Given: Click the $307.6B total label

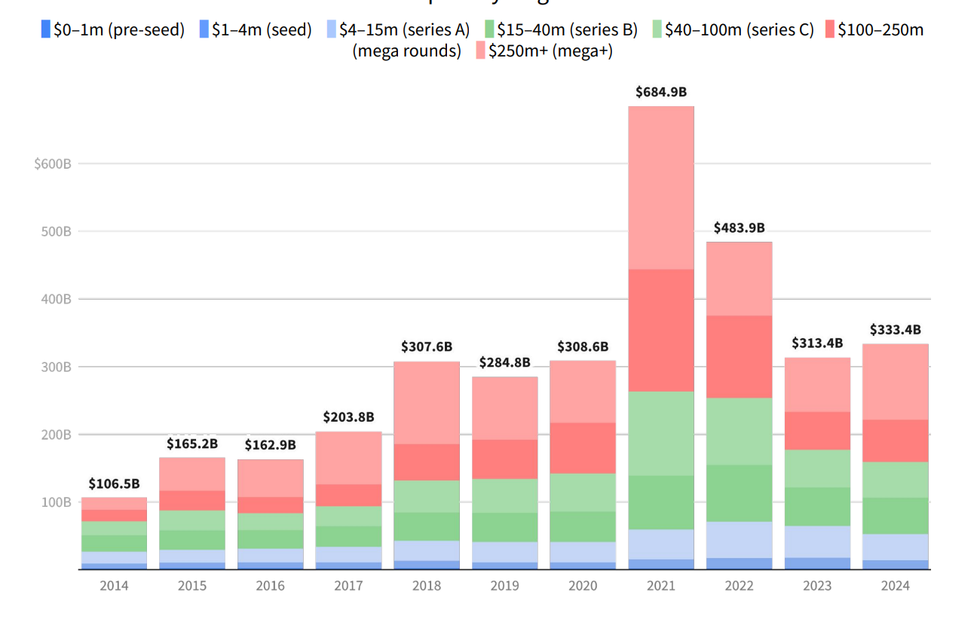Looking at the screenshot, I should tap(427, 347).
